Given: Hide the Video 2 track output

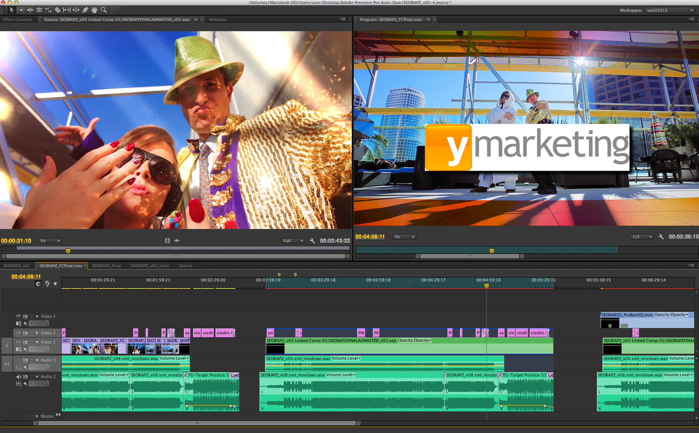Looking at the screenshot, I should [x=18, y=332].
